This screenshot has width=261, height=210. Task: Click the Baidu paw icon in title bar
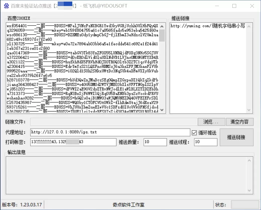6,6
